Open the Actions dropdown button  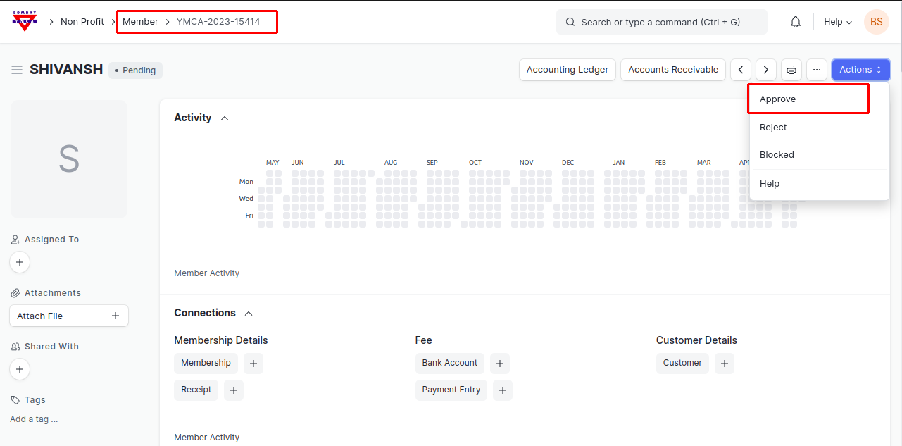(860, 70)
